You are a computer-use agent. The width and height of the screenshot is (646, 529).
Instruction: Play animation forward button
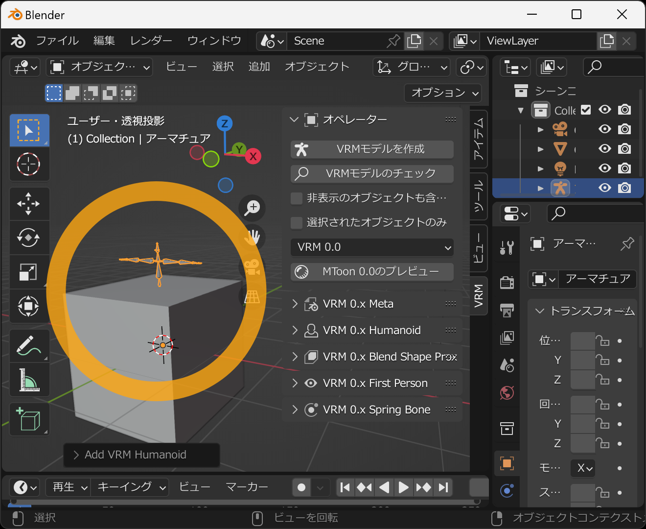click(x=404, y=487)
